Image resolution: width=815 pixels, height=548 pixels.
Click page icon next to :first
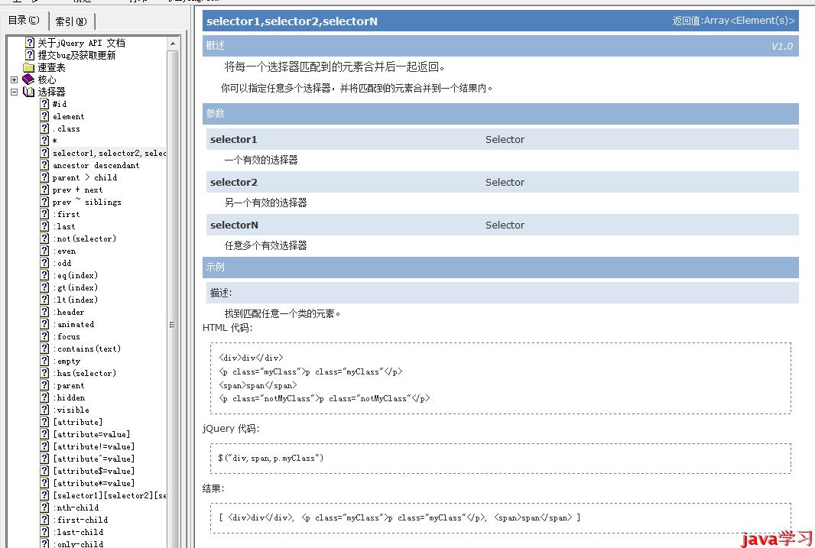tap(44, 214)
